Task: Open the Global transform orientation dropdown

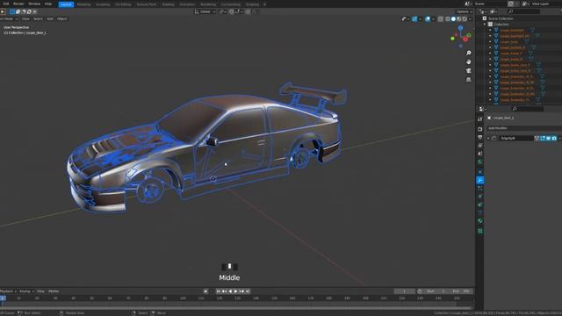Action: pos(205,11)
